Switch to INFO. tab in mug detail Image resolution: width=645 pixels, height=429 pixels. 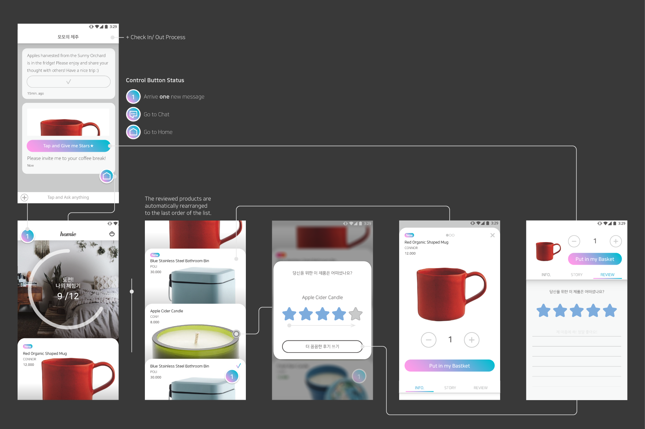click(420, 388)
